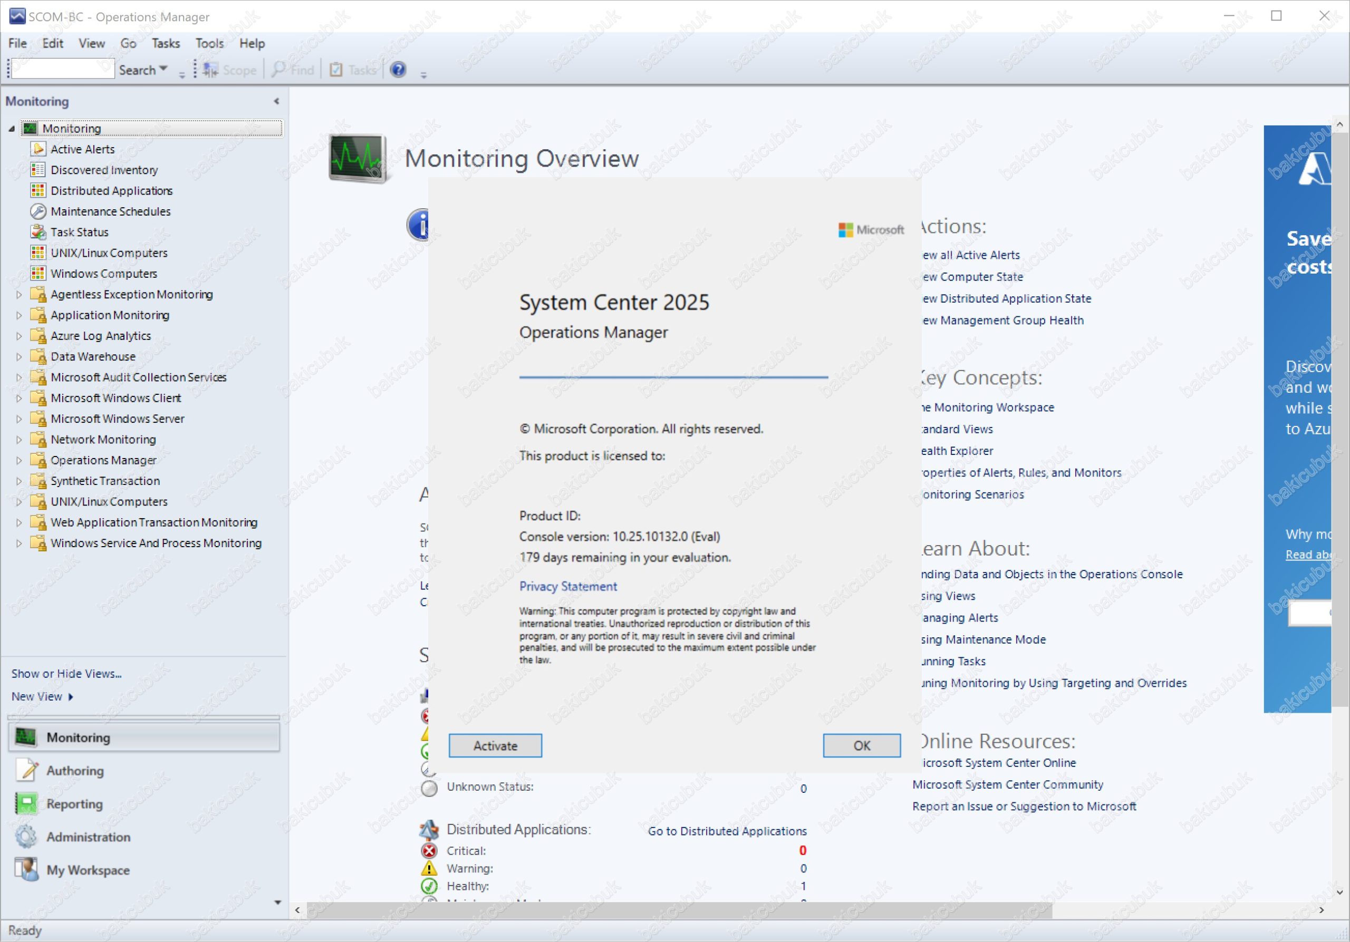
Task: Open the Active Alerts view icon
Action: coord(38,149)
